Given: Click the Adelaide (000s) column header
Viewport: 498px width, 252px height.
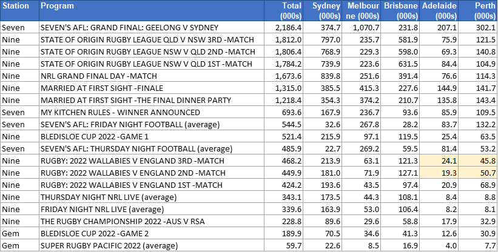Looking at the screenshot, I should (x=439, y=10).
